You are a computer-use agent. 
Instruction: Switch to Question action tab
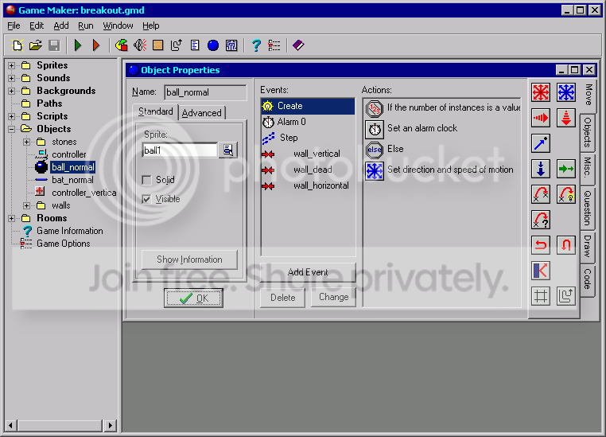(x=587, y=208)
